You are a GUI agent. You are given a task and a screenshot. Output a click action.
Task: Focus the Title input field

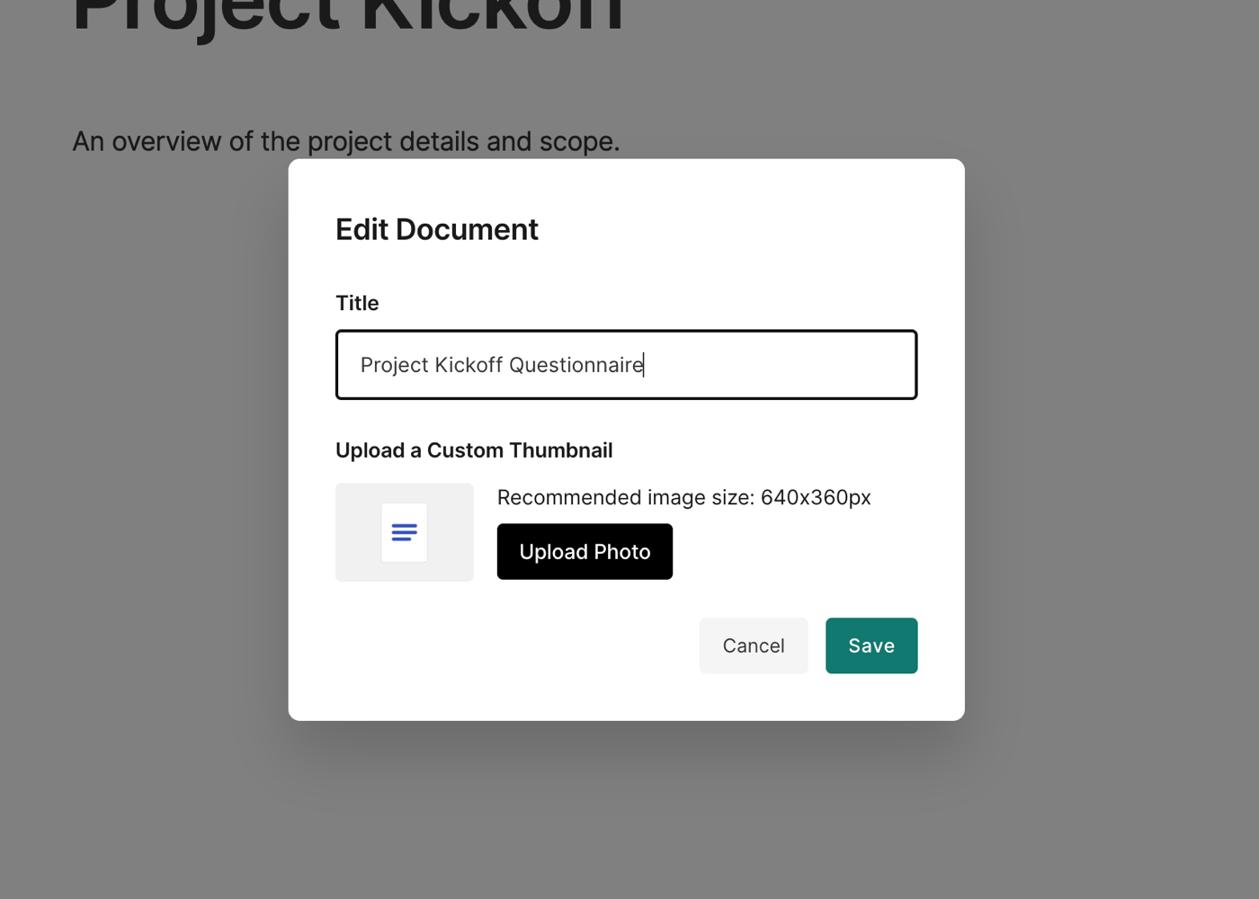[x=626, y=365]
